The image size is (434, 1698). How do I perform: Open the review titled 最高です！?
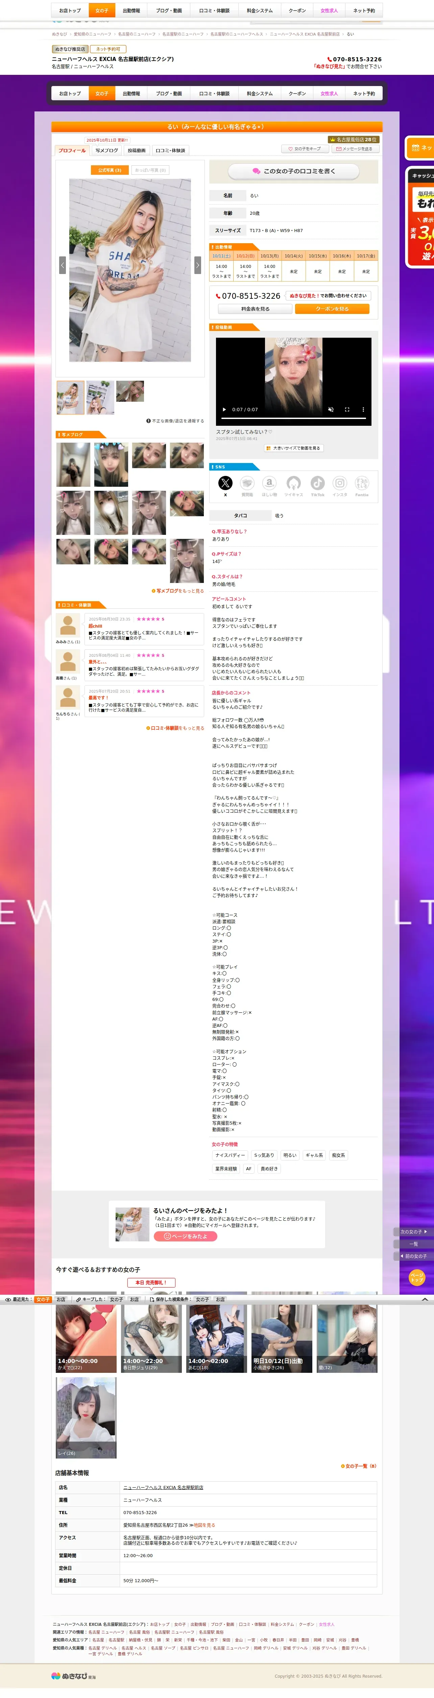pos(98,697)
